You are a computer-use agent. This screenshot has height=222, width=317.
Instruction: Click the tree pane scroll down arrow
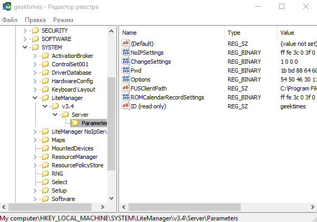[x=111, y=198]
